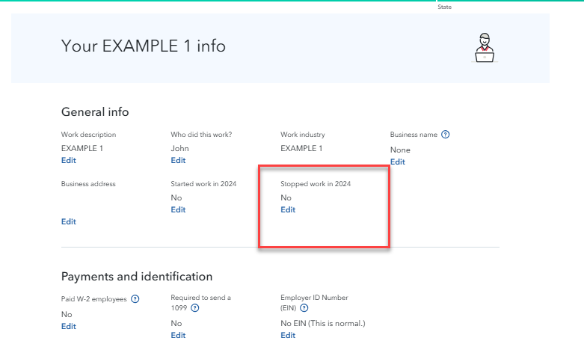Viewport: 584px width, 344px height.
Task: Edit the Employer ID Number
Action: click(288, 335)
